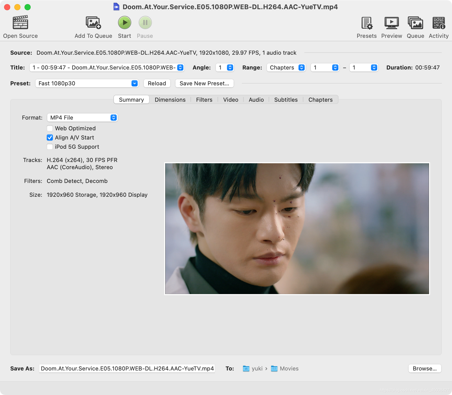Click the AAC (CoreAudio), Stereo track text

(x=80, y=167)
